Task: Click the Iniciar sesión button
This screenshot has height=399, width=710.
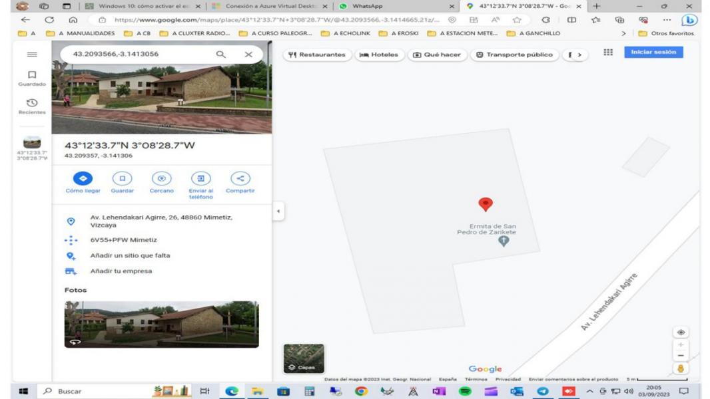Action: [653, 53]
